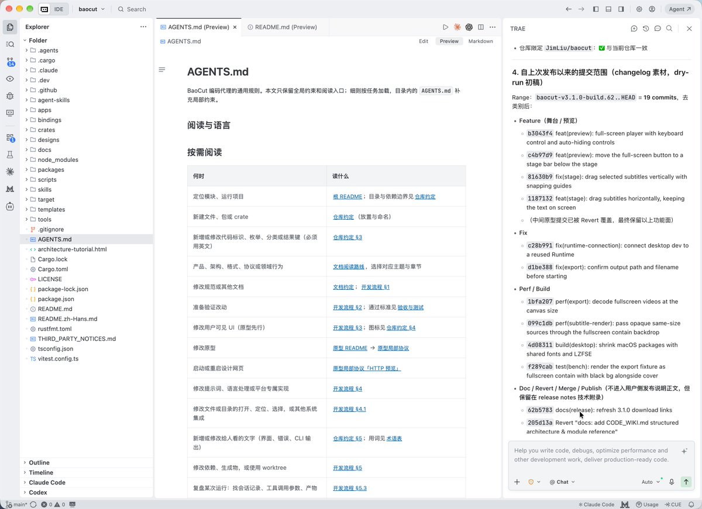Open the Search view in activity bar
Image resolution: width=702 pixels, height=509 pixels.
(x=10, y=44)
